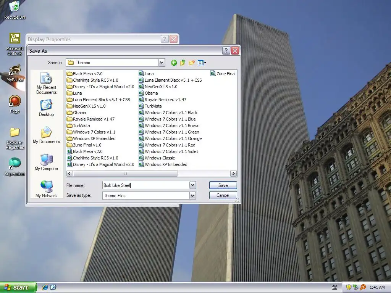391x293 pixels.
Task: Select the Obama theme file
Action: [149, 93]
